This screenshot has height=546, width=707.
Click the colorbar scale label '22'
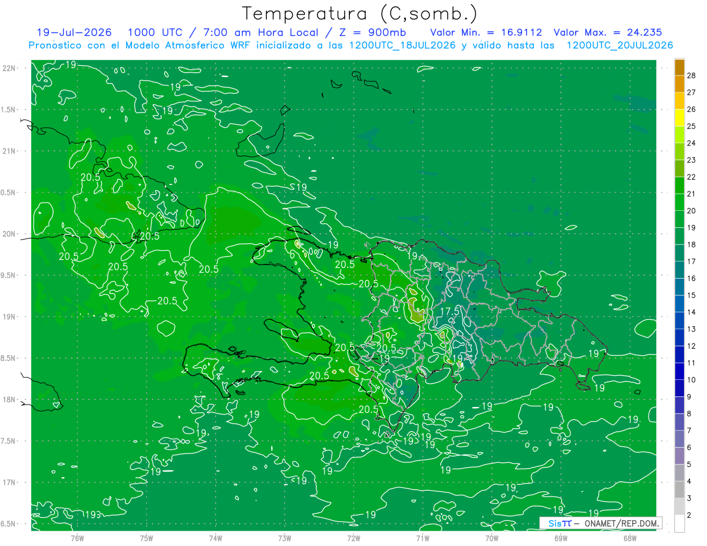click(692, 177)
